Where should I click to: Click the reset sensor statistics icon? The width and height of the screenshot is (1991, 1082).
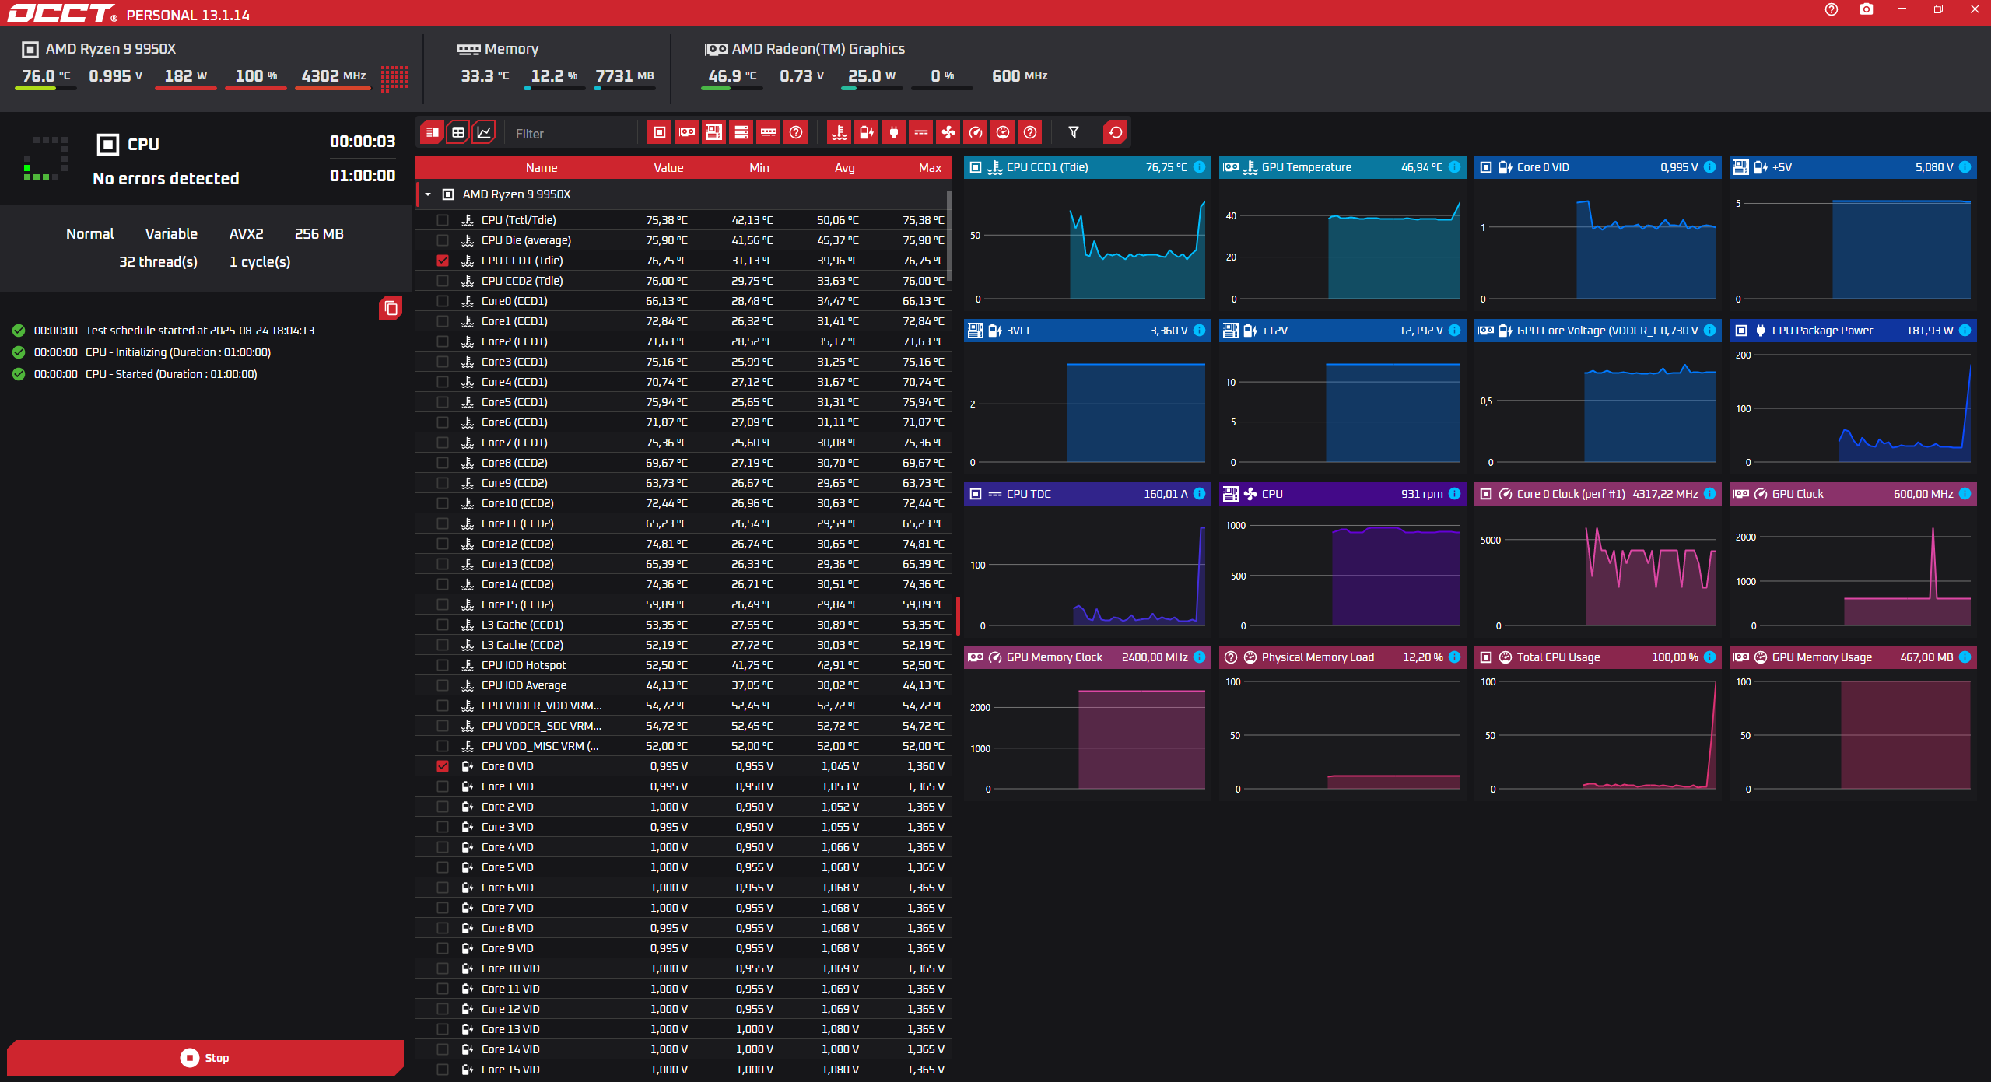coord(1115,133)
